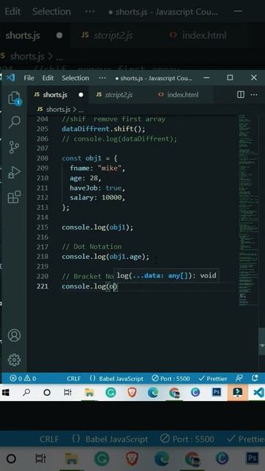This screenshot has height=471, width=265.
Task: Launch Chrome from the sharp taskbar
Action: (174, 392)
